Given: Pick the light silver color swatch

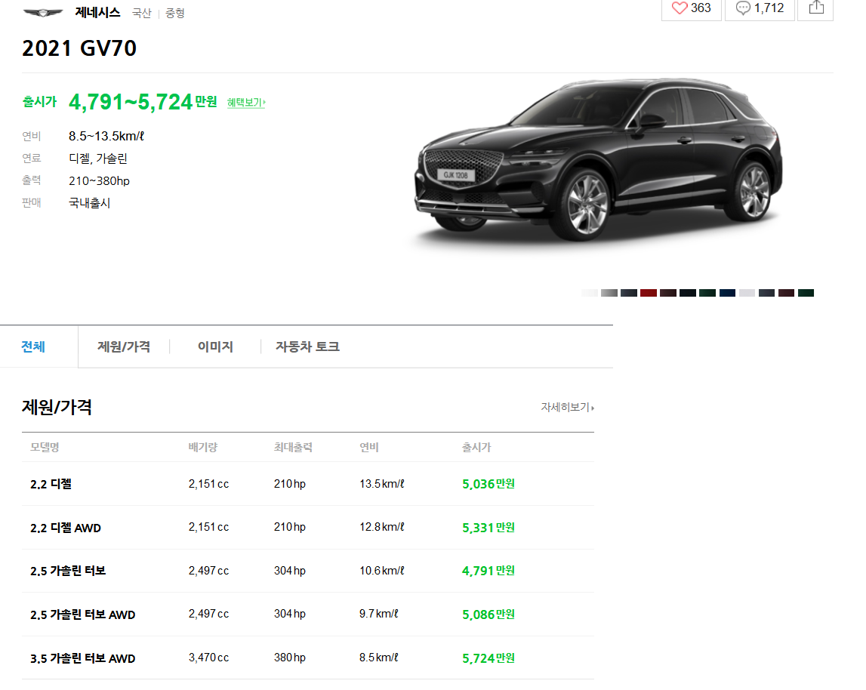Looking at the screenshot, I should point(747,293).
